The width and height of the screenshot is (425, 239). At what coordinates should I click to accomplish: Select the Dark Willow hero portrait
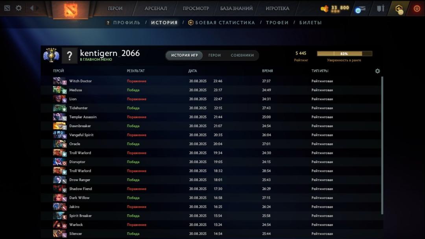point(60,198)
